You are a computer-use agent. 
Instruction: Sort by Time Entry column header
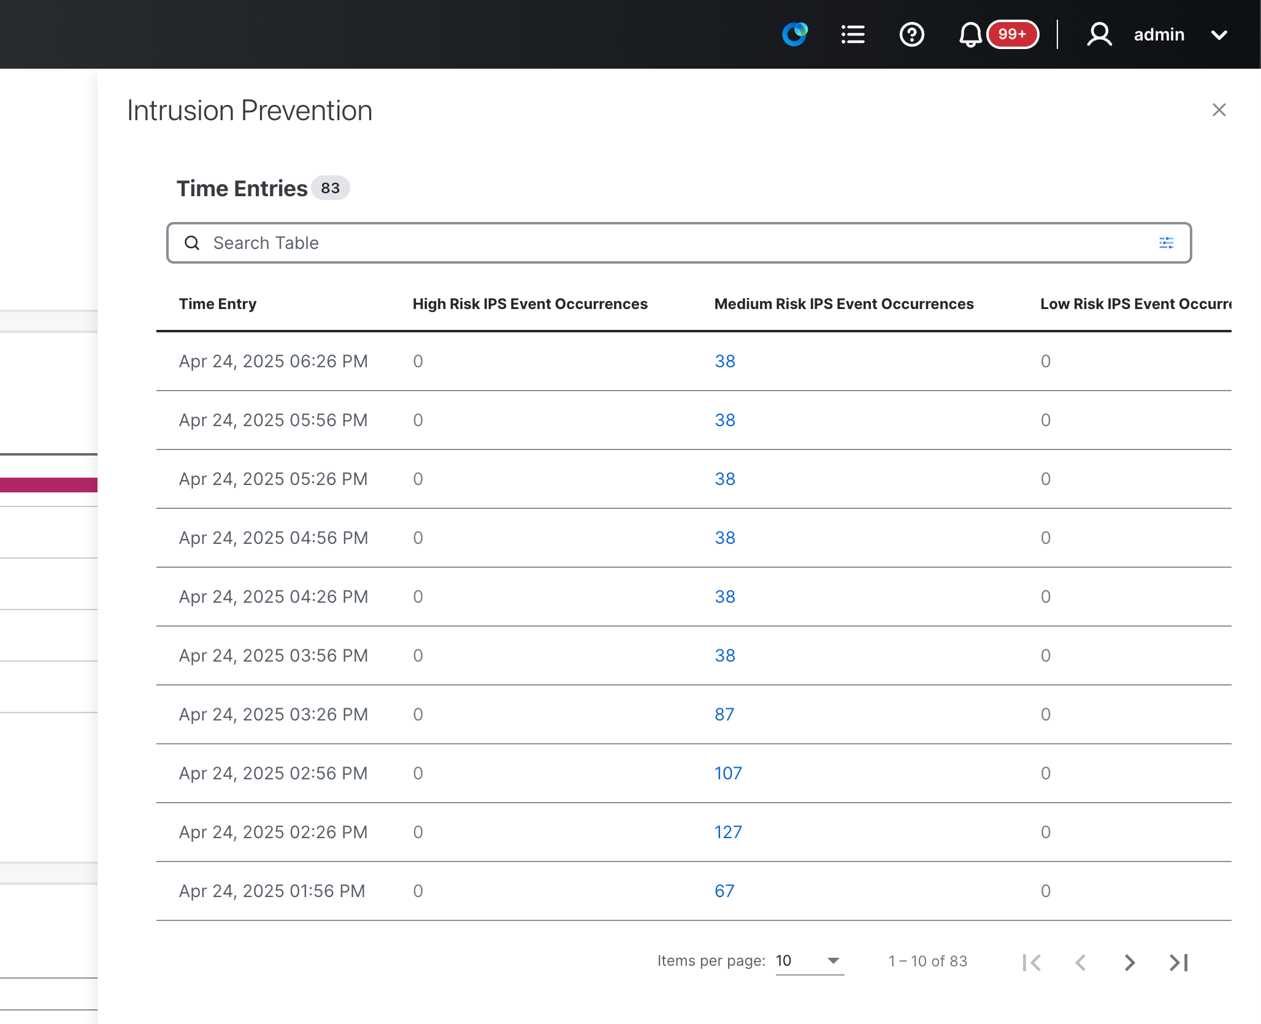click(218, 304)
